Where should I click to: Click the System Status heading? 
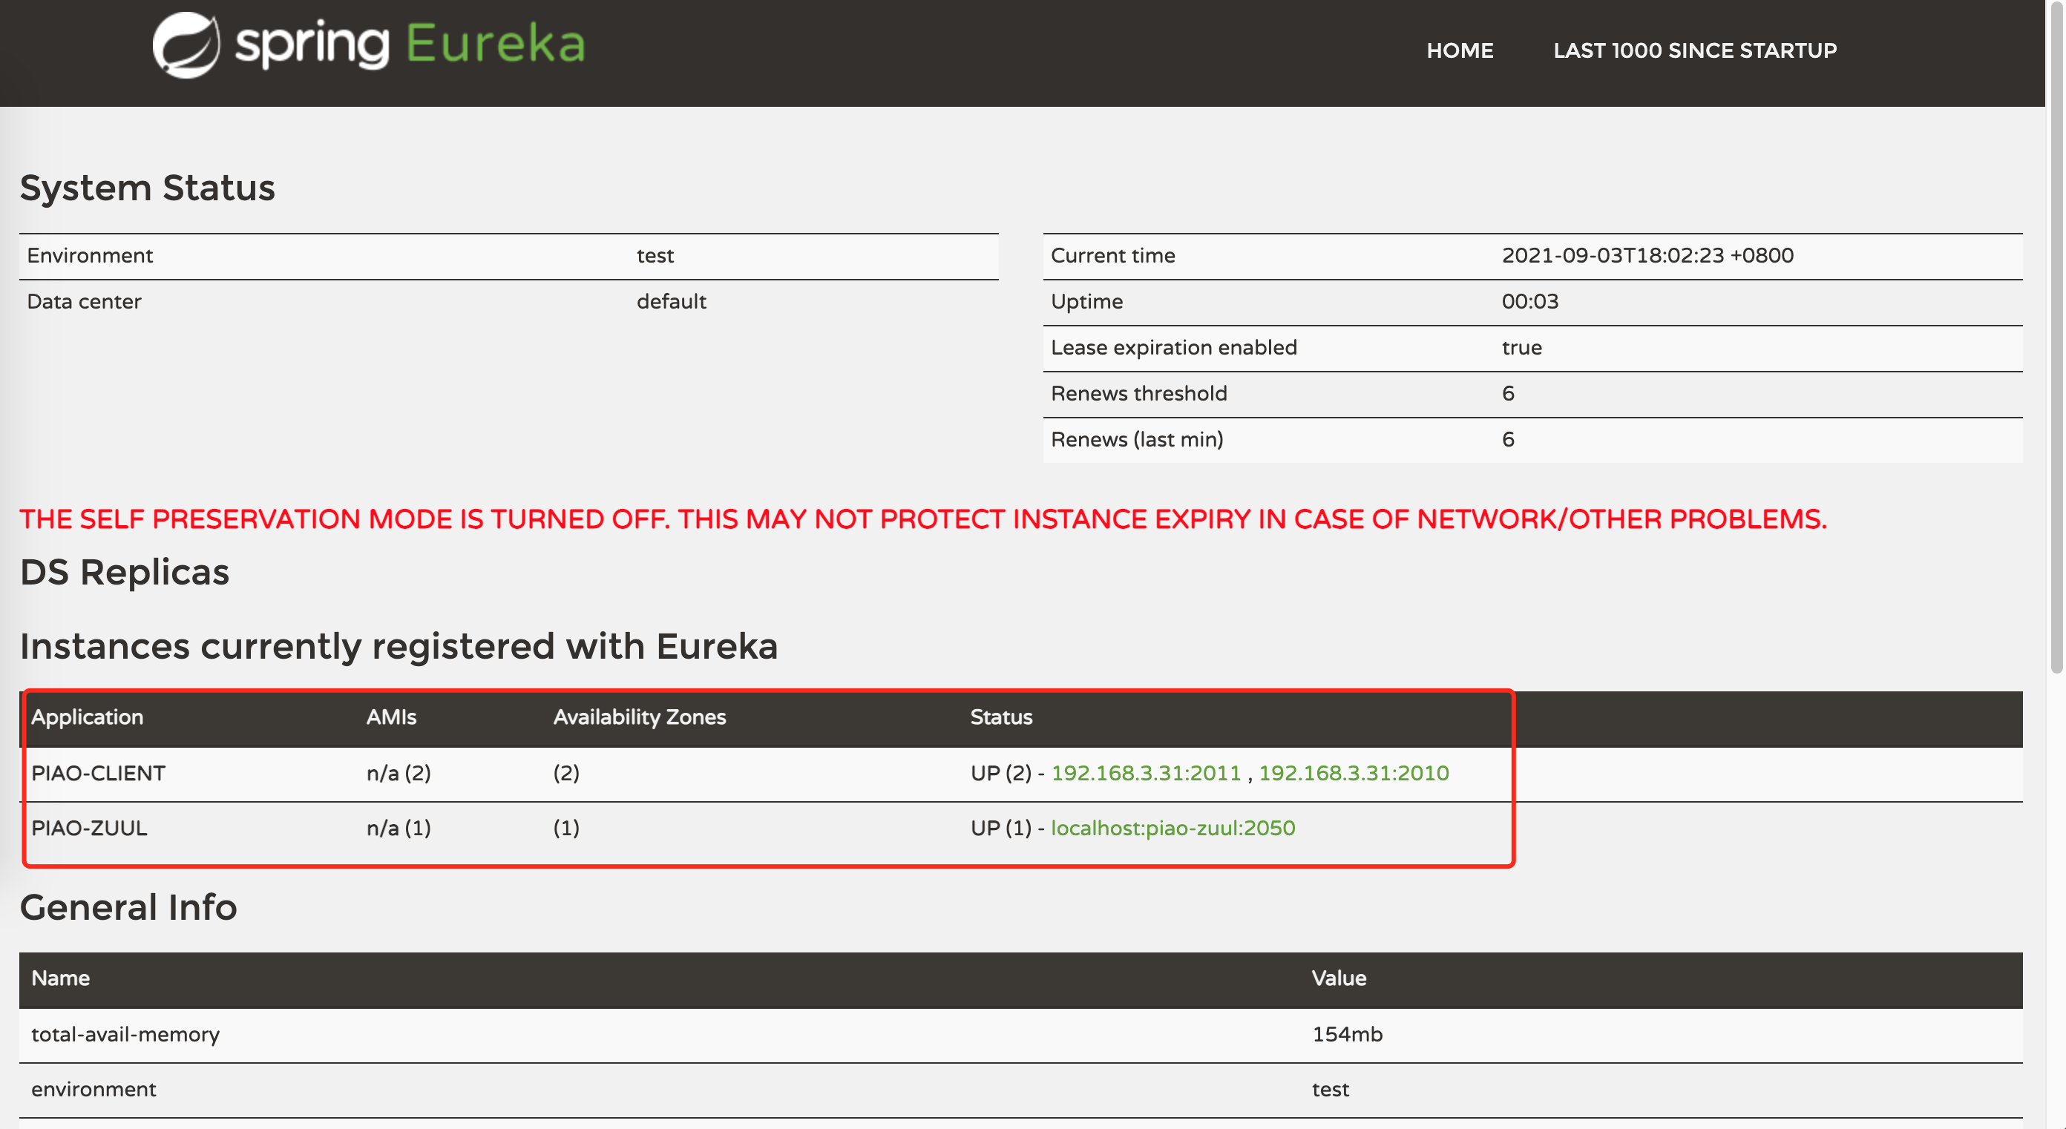(x=148, y=188)
